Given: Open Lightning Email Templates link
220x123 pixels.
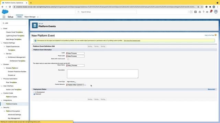Looking at the screenshot, I should 15,36.
